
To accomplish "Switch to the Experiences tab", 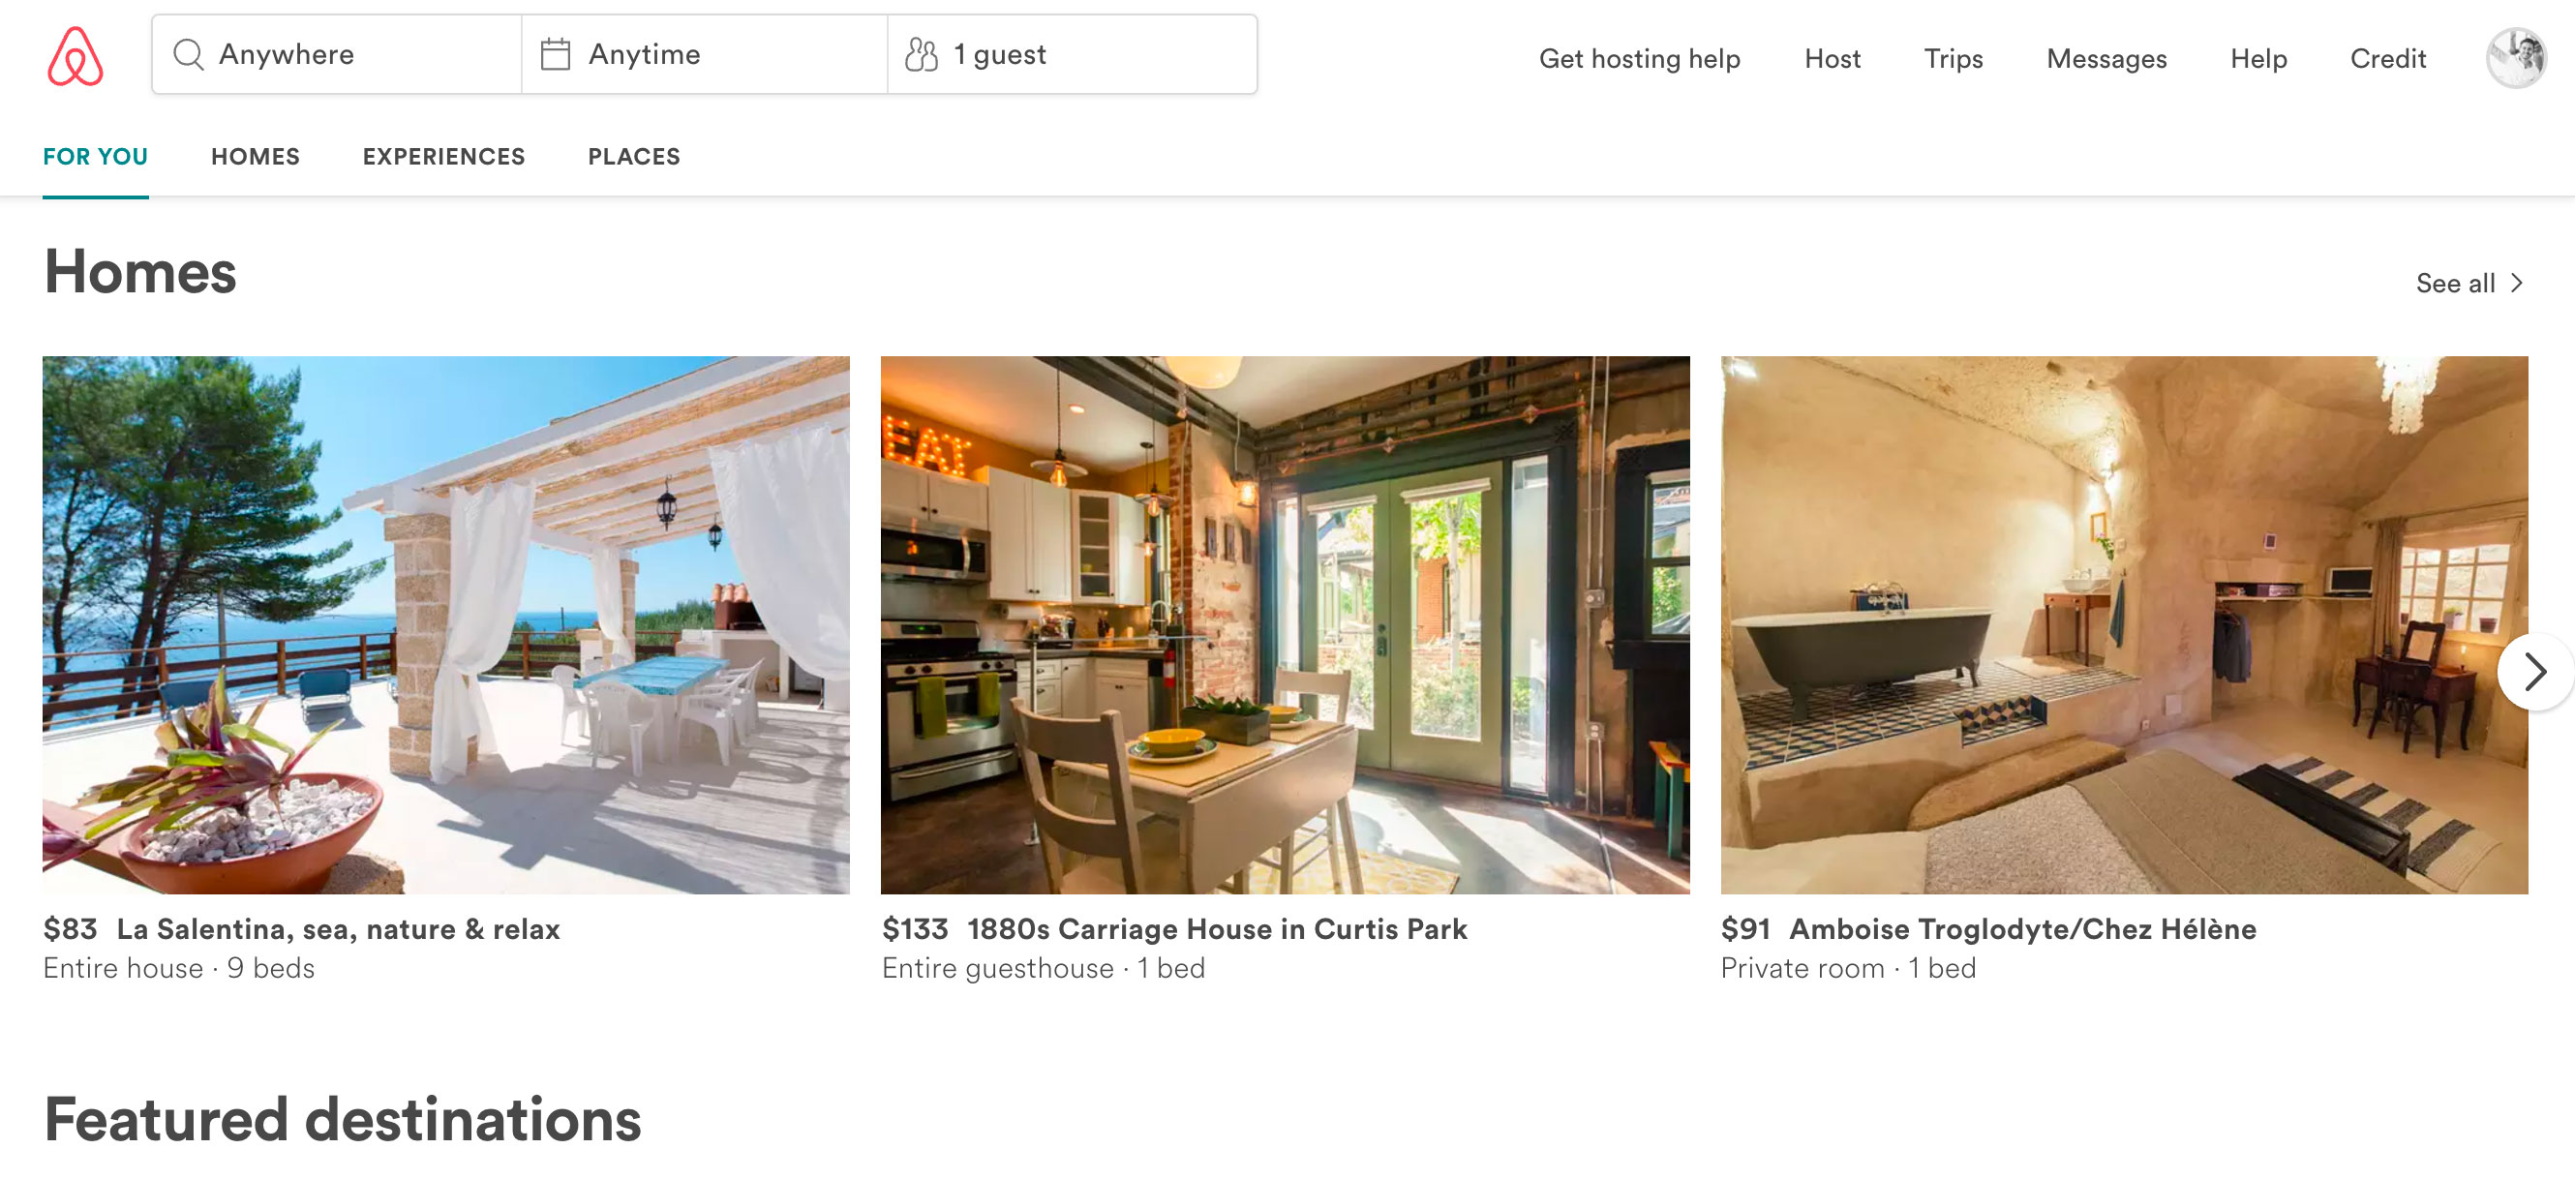I will (443, 157).
